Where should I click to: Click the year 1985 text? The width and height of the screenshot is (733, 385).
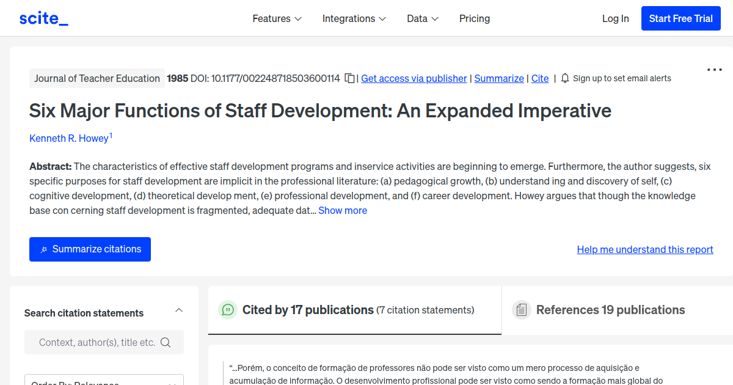pyautogui.click(x=177, y=78)
